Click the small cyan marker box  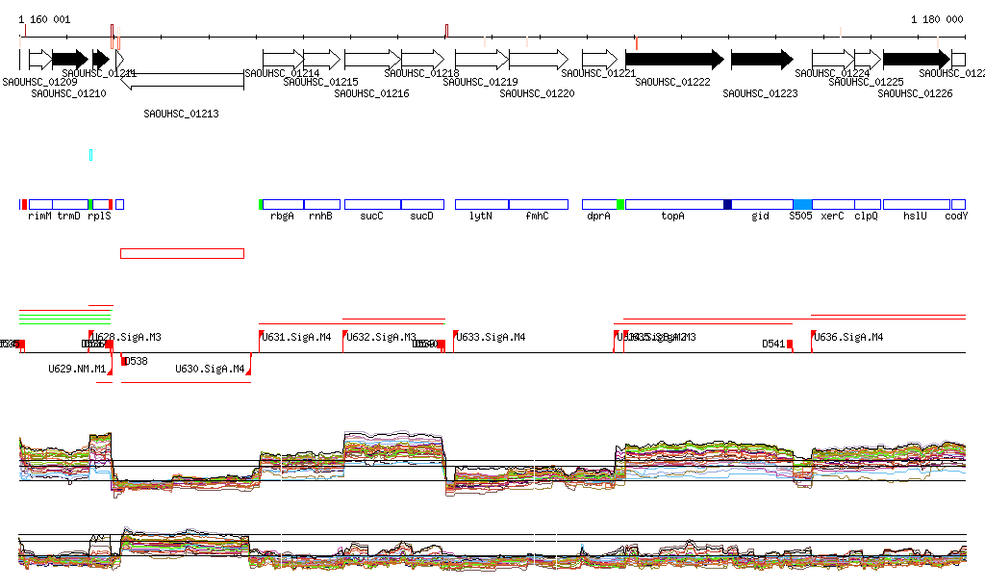coord(91,155)
